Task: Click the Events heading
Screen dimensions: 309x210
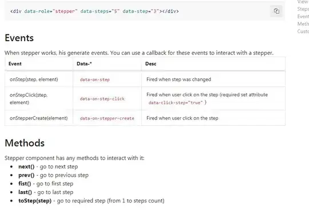Action: 19,38
